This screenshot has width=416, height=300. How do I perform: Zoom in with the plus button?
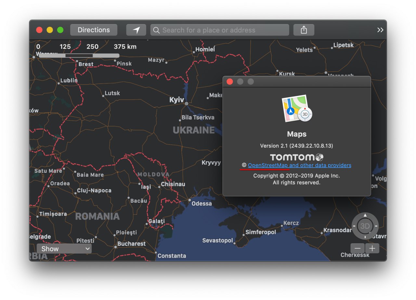(372, 248)
